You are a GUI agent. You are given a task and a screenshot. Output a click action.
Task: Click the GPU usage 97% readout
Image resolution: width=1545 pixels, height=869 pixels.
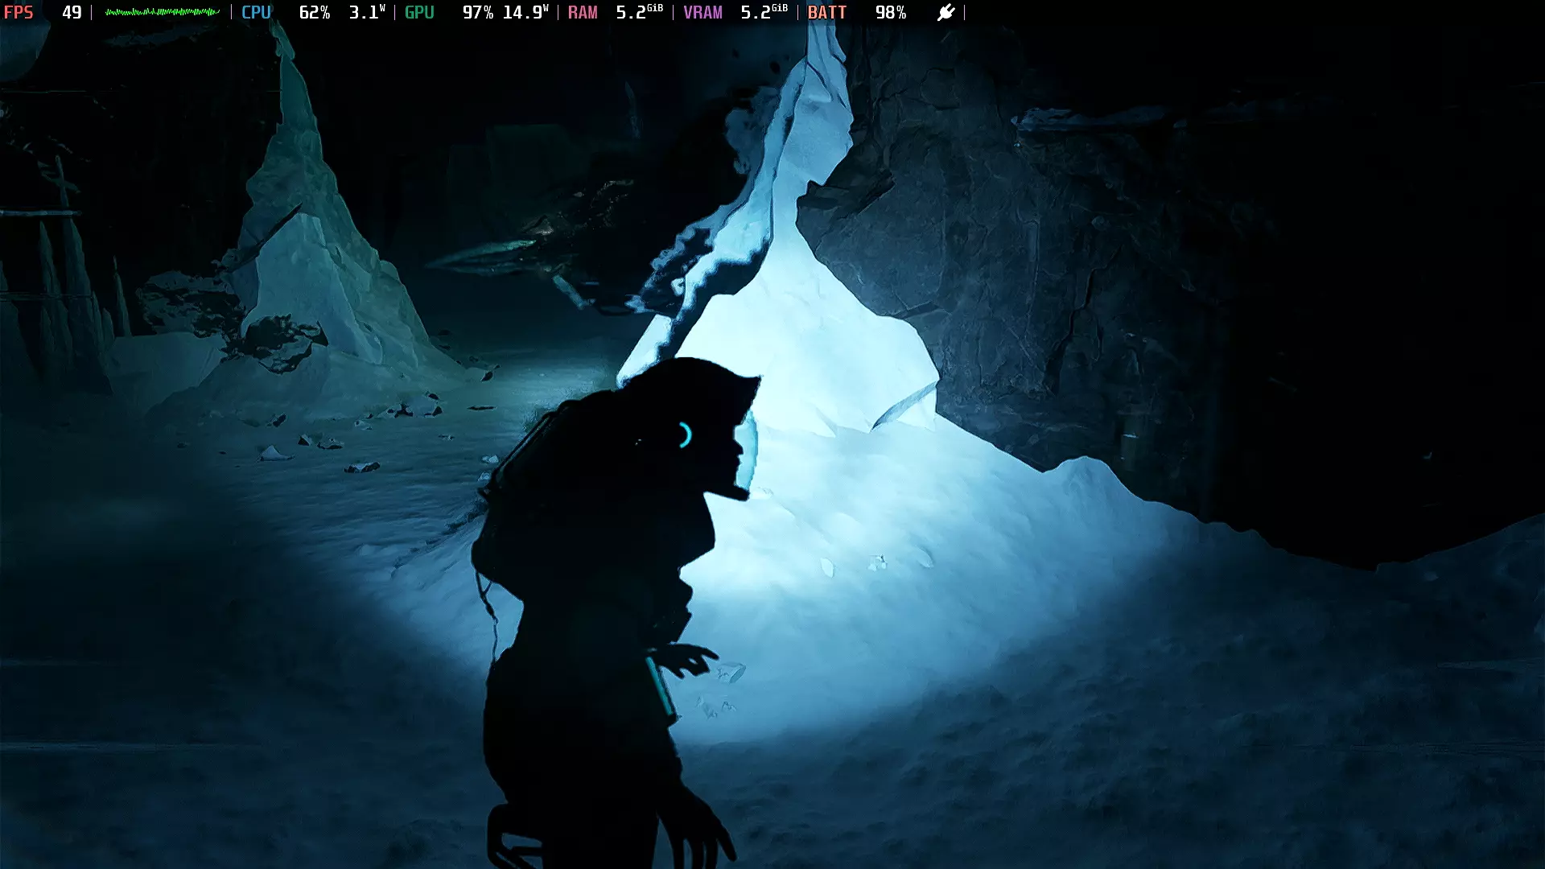click(477, 12)
